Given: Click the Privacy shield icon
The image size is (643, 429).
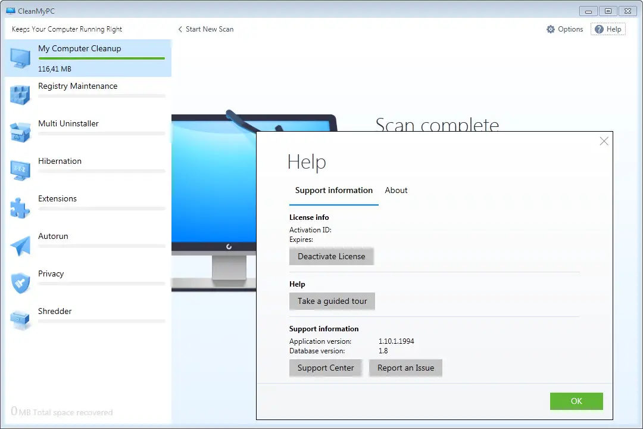Looking at the screenshot, I should coord(20,283).
